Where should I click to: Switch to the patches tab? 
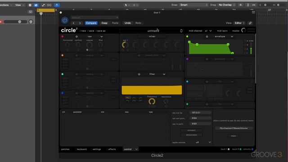coord(65,149)
